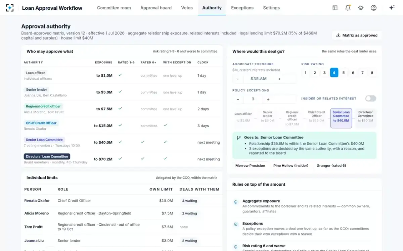The width and height of the screenshot is (403, 251).
Task: Select risk rating 3
Action: tap(324, 73)
